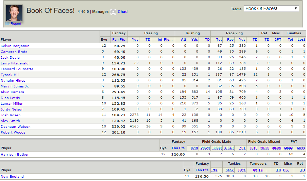Open Lamar Miller's player page

click(12, 103)
